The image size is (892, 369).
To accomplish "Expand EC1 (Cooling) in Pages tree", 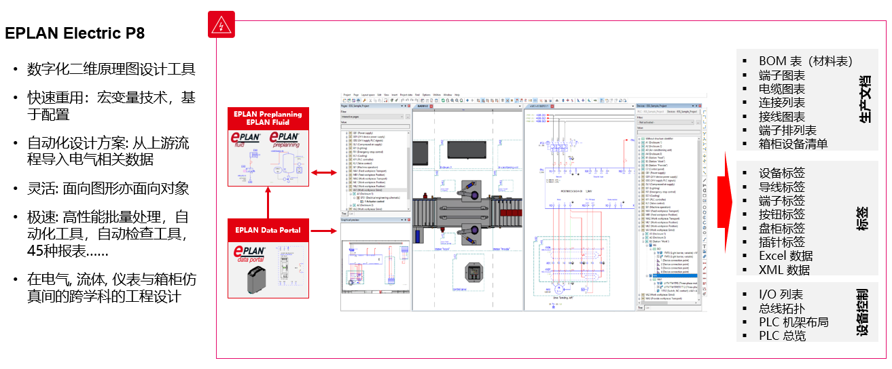I will coord(346,156).
